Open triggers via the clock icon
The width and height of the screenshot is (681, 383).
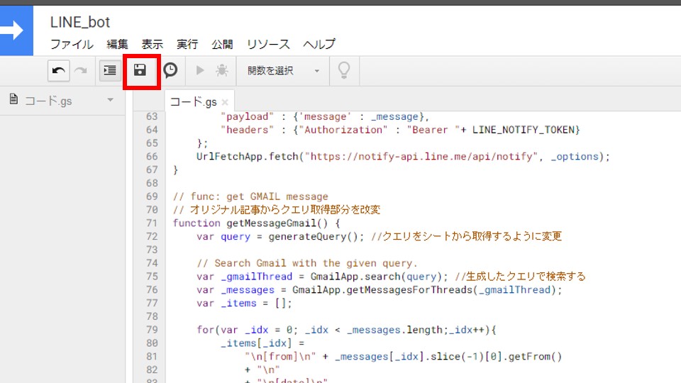click(x=170, y=70)
